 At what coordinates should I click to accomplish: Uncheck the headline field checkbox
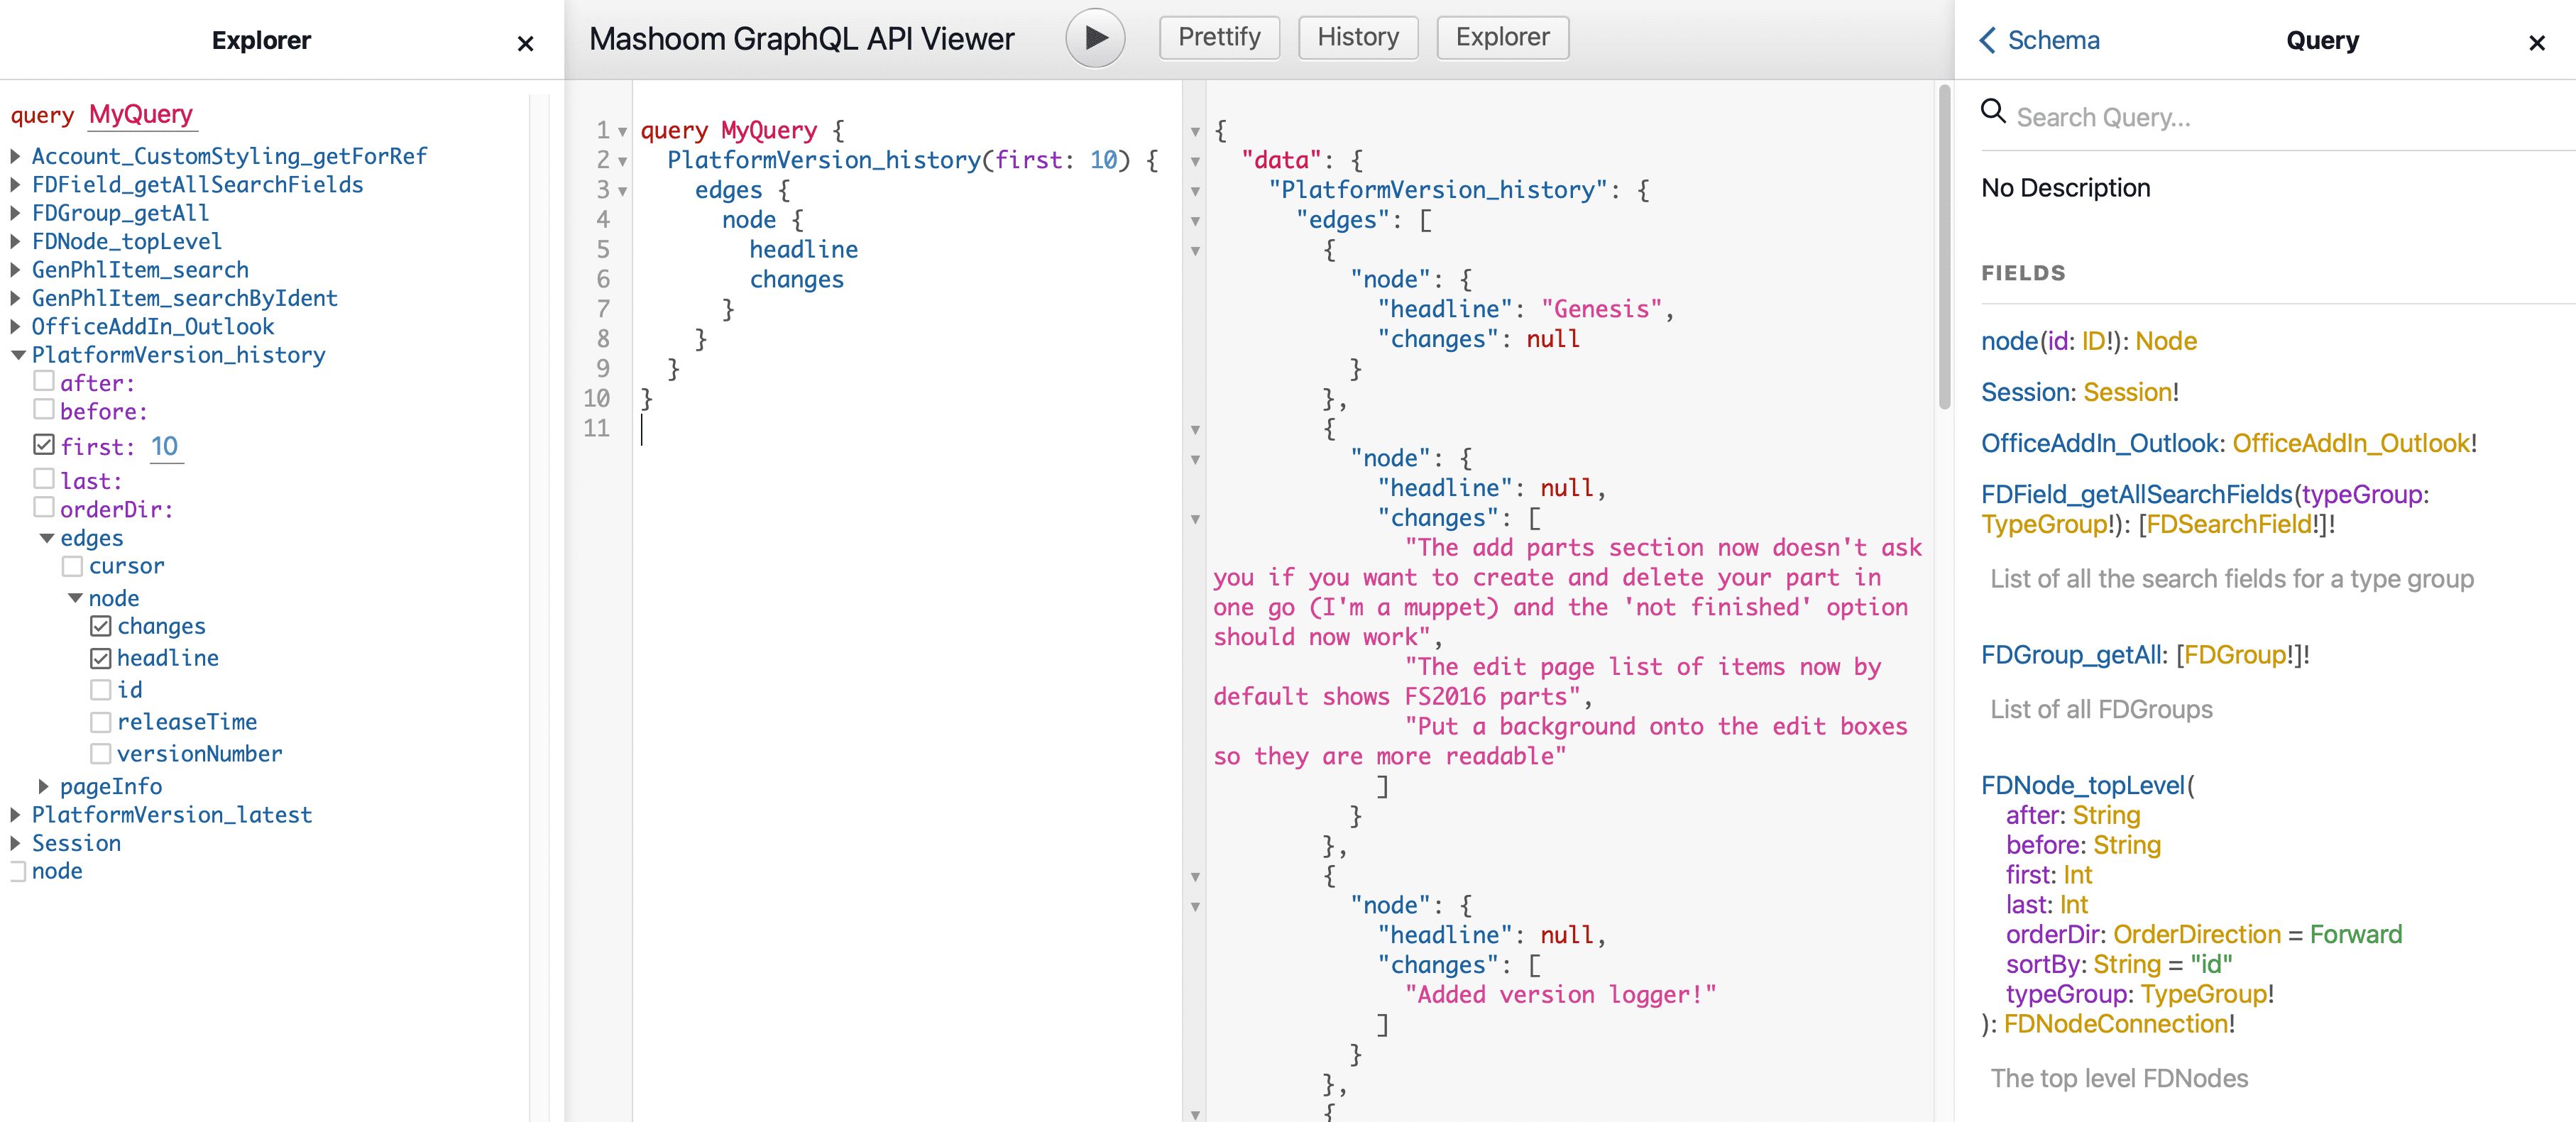101,658
